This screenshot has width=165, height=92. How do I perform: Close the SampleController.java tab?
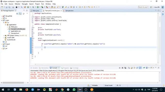(x=61, y=11)
